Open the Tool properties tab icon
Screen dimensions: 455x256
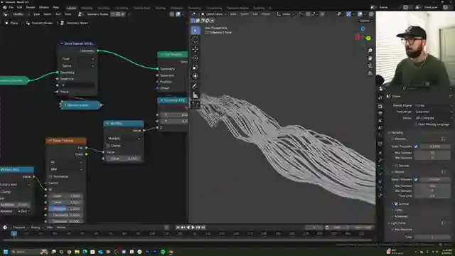coord(380,97)
